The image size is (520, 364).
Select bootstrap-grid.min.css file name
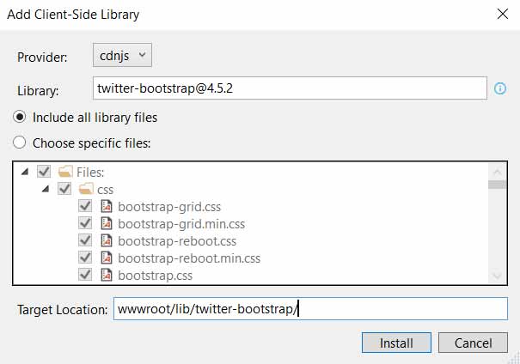181,224
